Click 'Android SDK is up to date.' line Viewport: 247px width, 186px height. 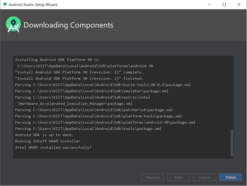click(x=44, y=135)
